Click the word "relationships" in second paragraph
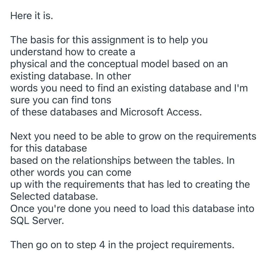271x259 pixels. (101, 161)
